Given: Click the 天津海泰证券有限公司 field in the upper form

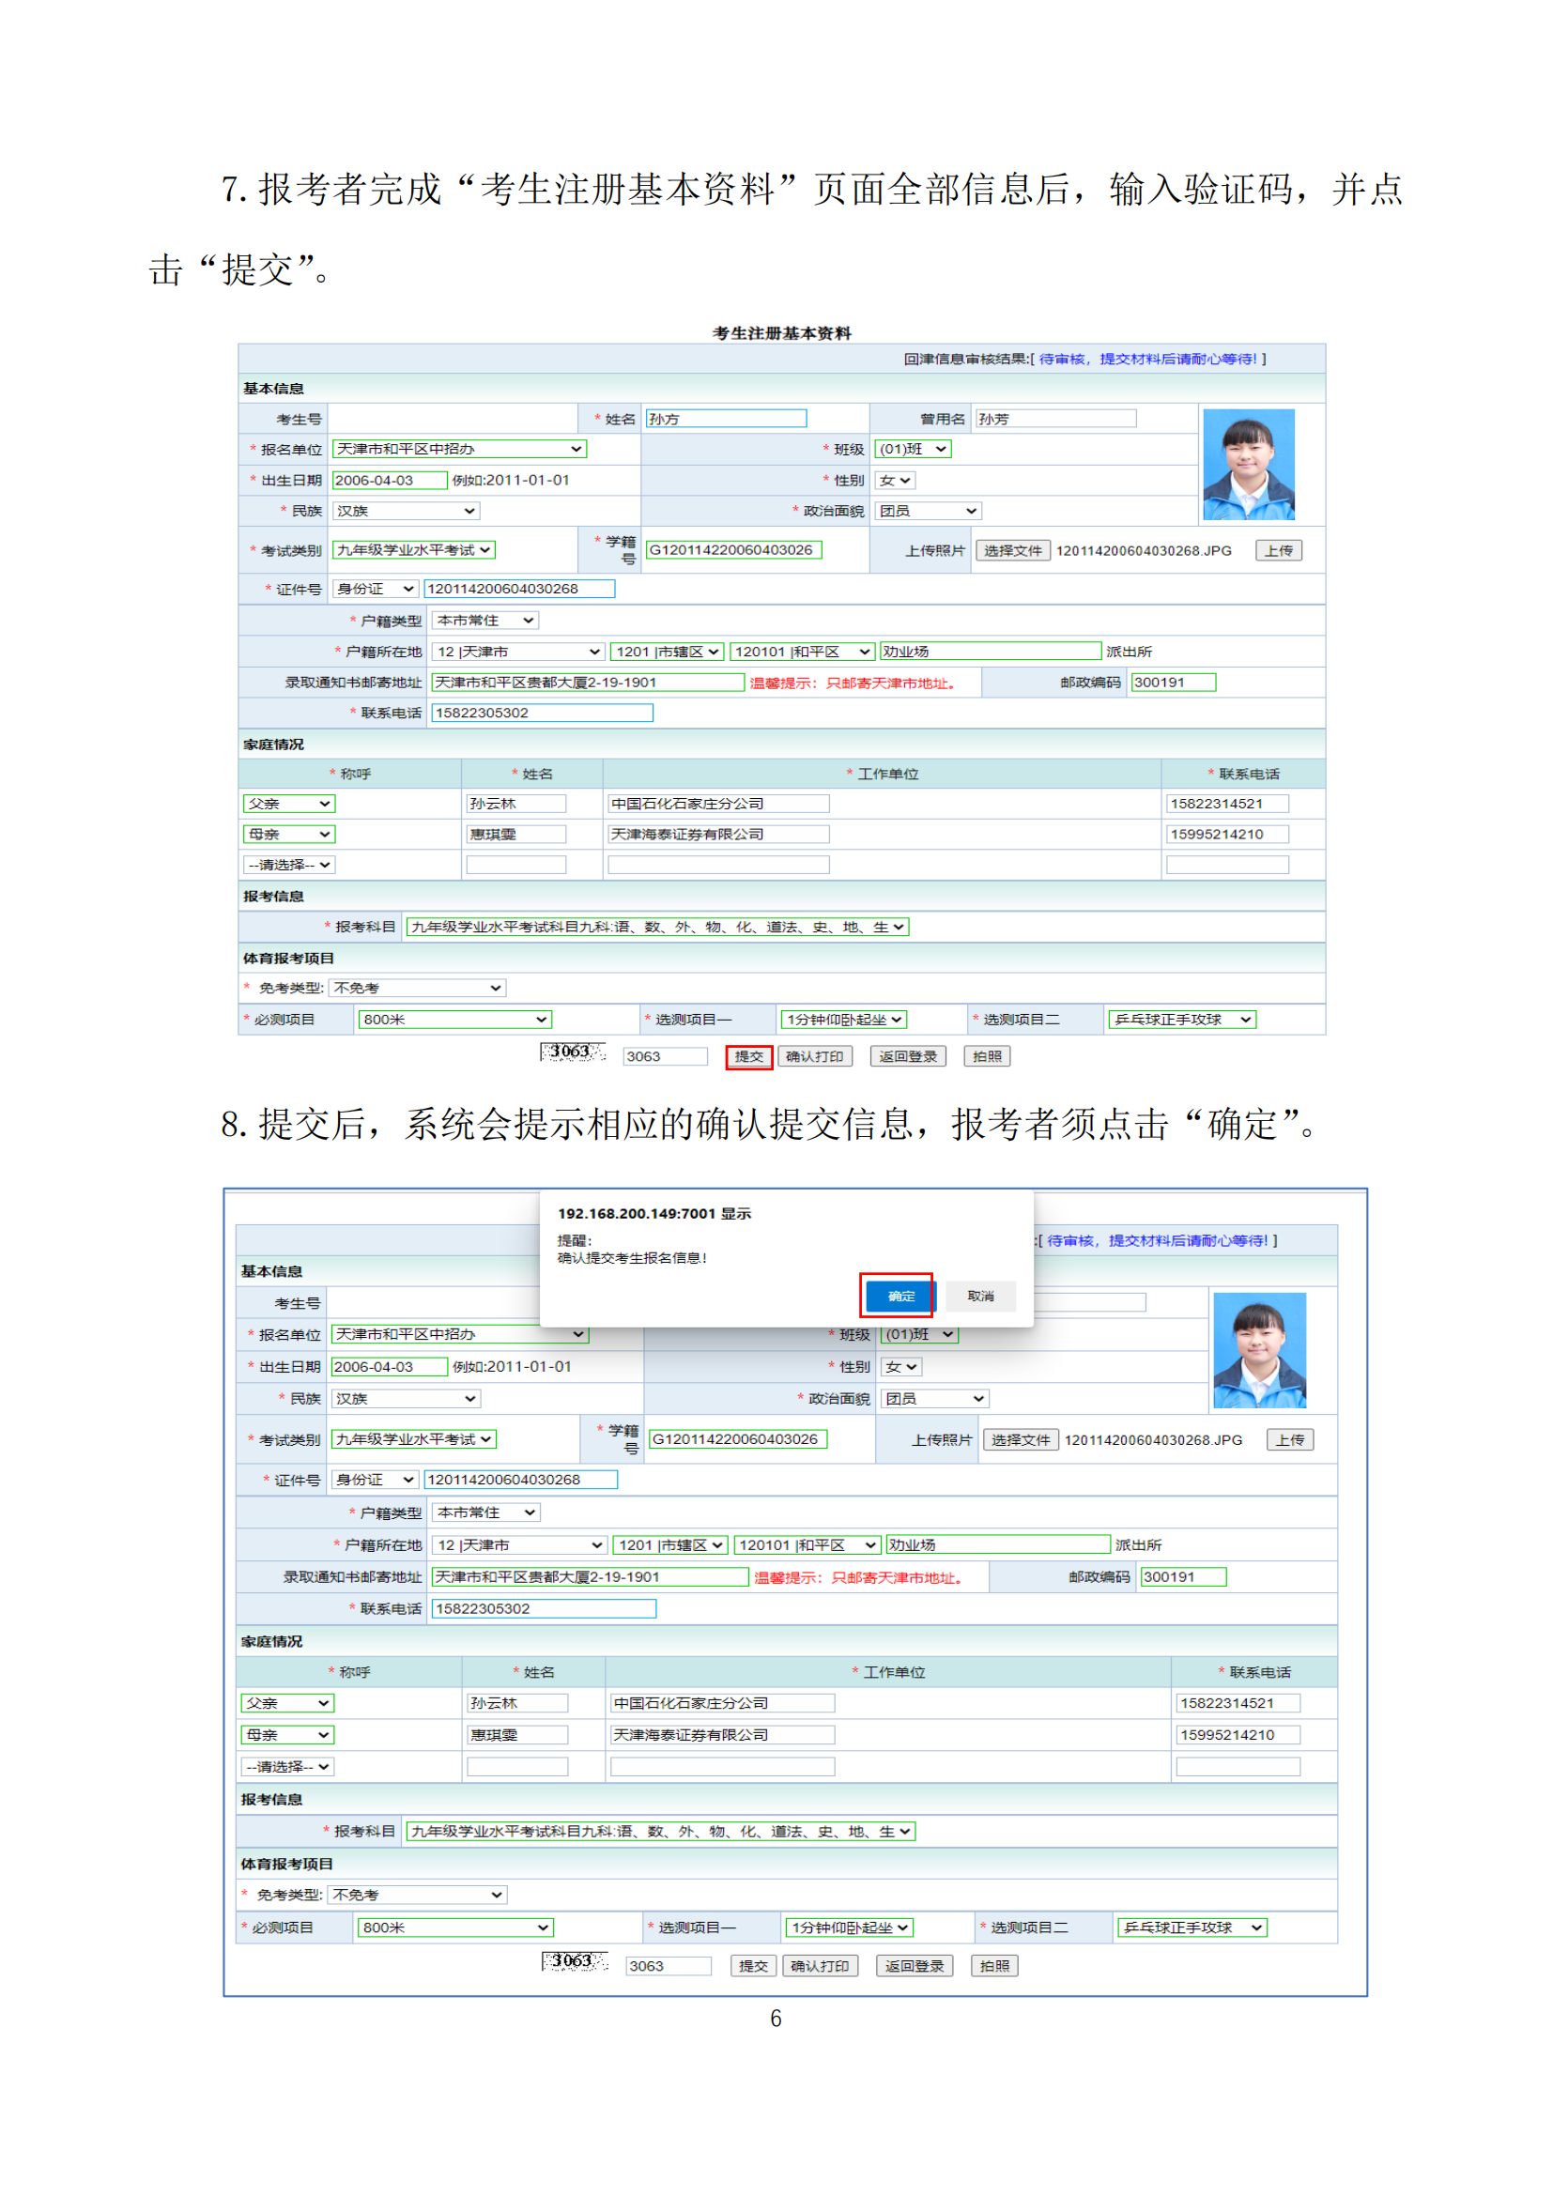Looking at the screenshot, I should 718,834.
